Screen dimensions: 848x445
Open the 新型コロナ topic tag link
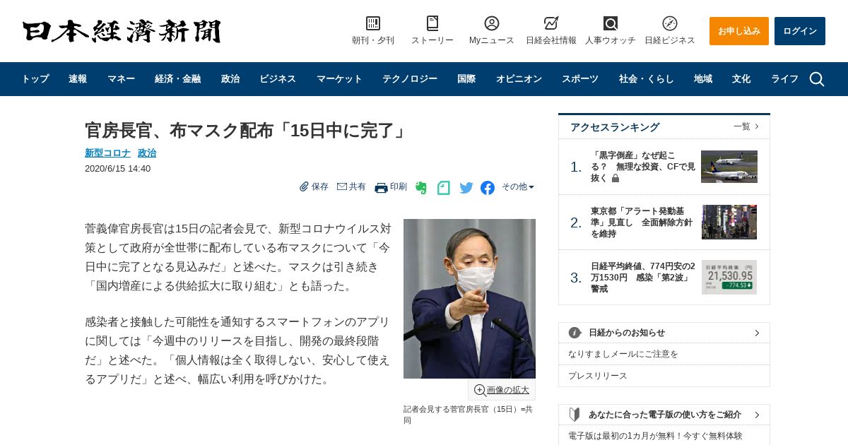[x=107, y=153]
